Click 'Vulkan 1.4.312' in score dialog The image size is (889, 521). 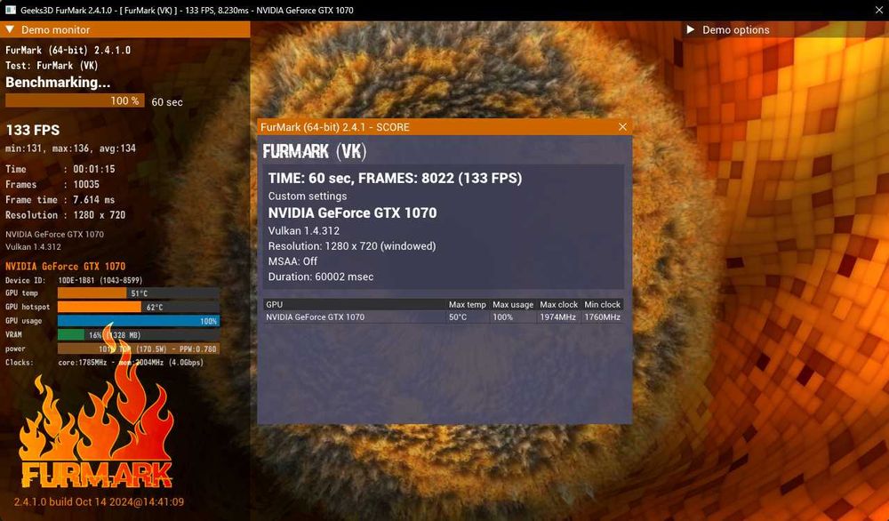[x=303, y=231]
